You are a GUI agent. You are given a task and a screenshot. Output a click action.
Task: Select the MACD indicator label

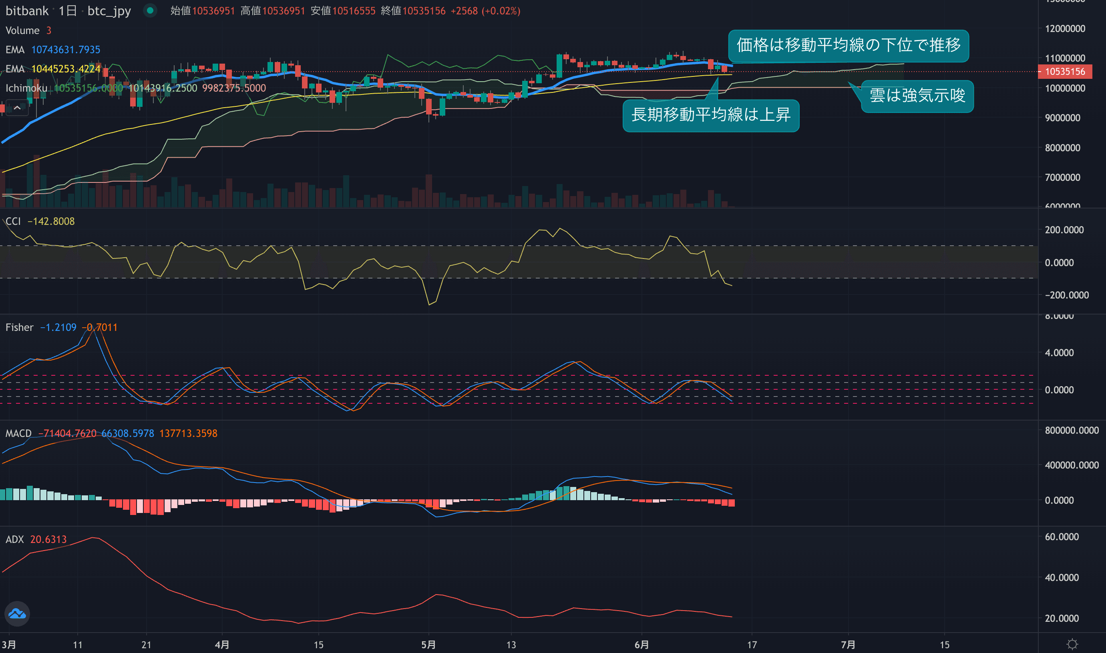(x=18, y=433)
